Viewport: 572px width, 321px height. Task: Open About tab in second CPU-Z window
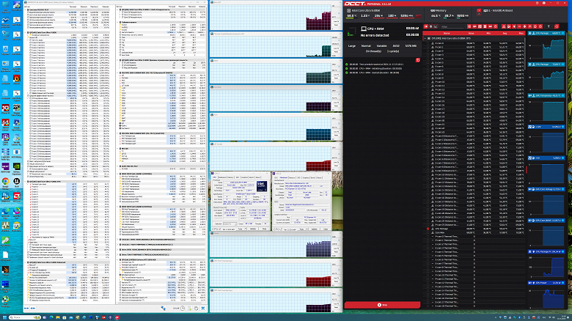(319, 177)
